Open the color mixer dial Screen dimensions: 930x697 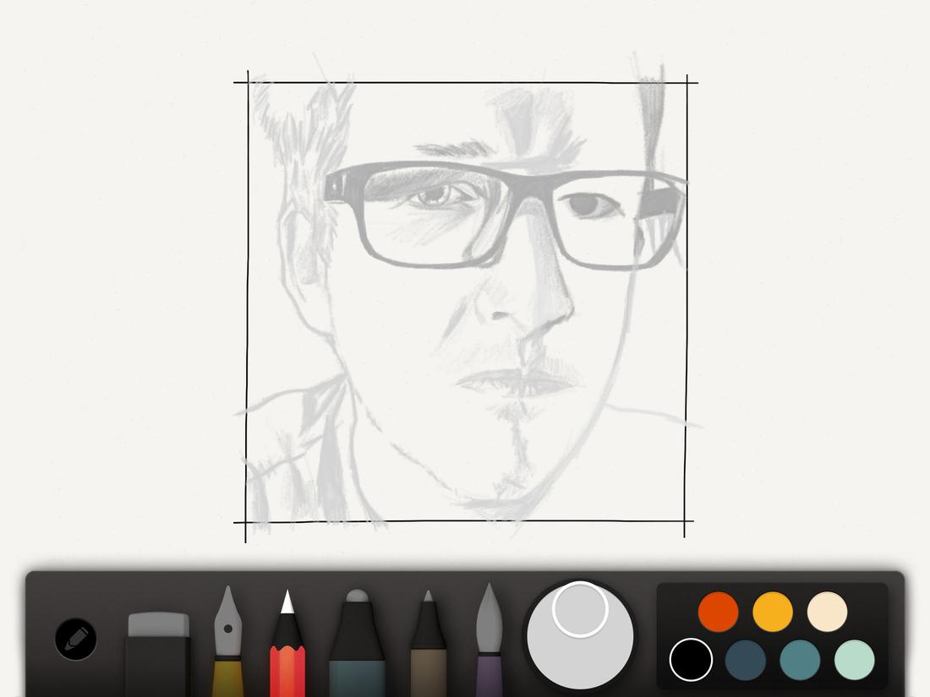pos(579,638)
